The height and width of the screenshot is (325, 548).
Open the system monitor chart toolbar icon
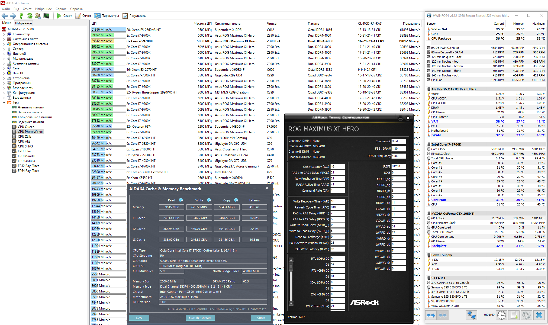tap(47, 16)
